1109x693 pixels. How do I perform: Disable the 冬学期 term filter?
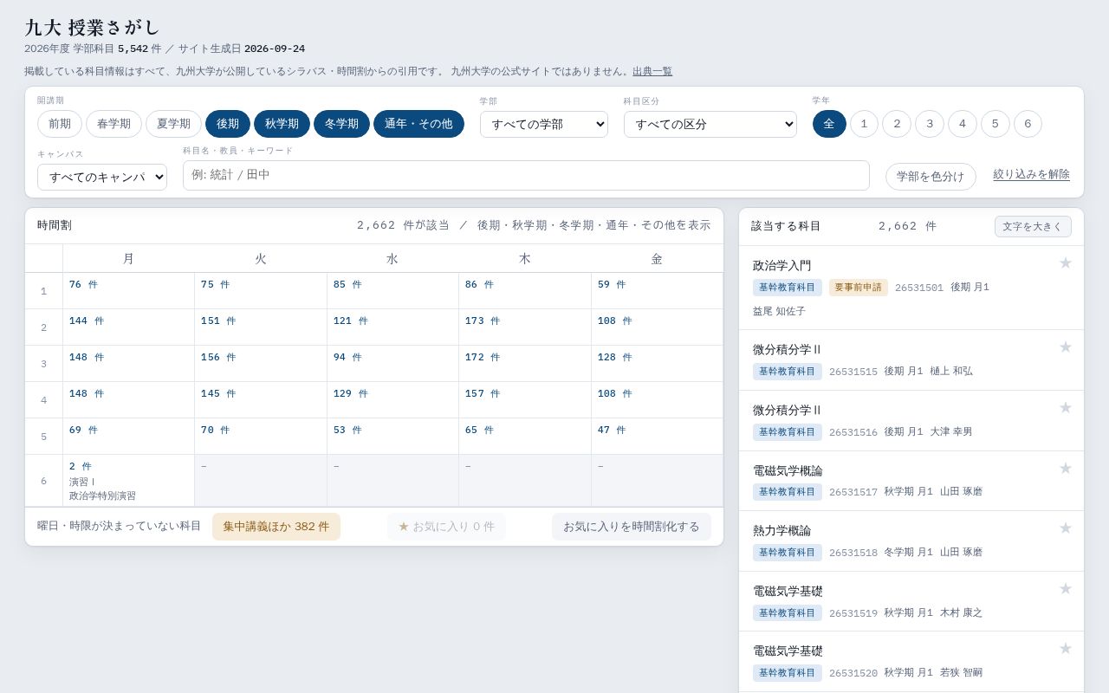[341, 124]
